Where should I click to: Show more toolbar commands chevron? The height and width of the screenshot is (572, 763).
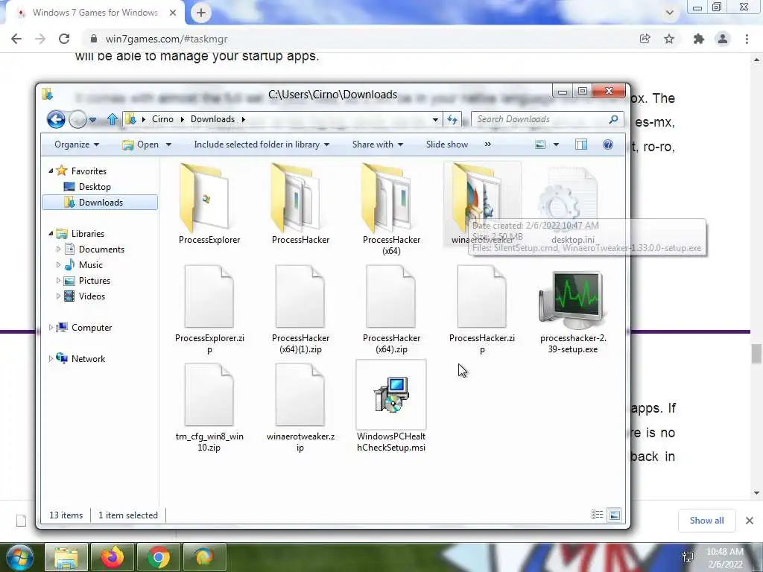click(487, 144)
